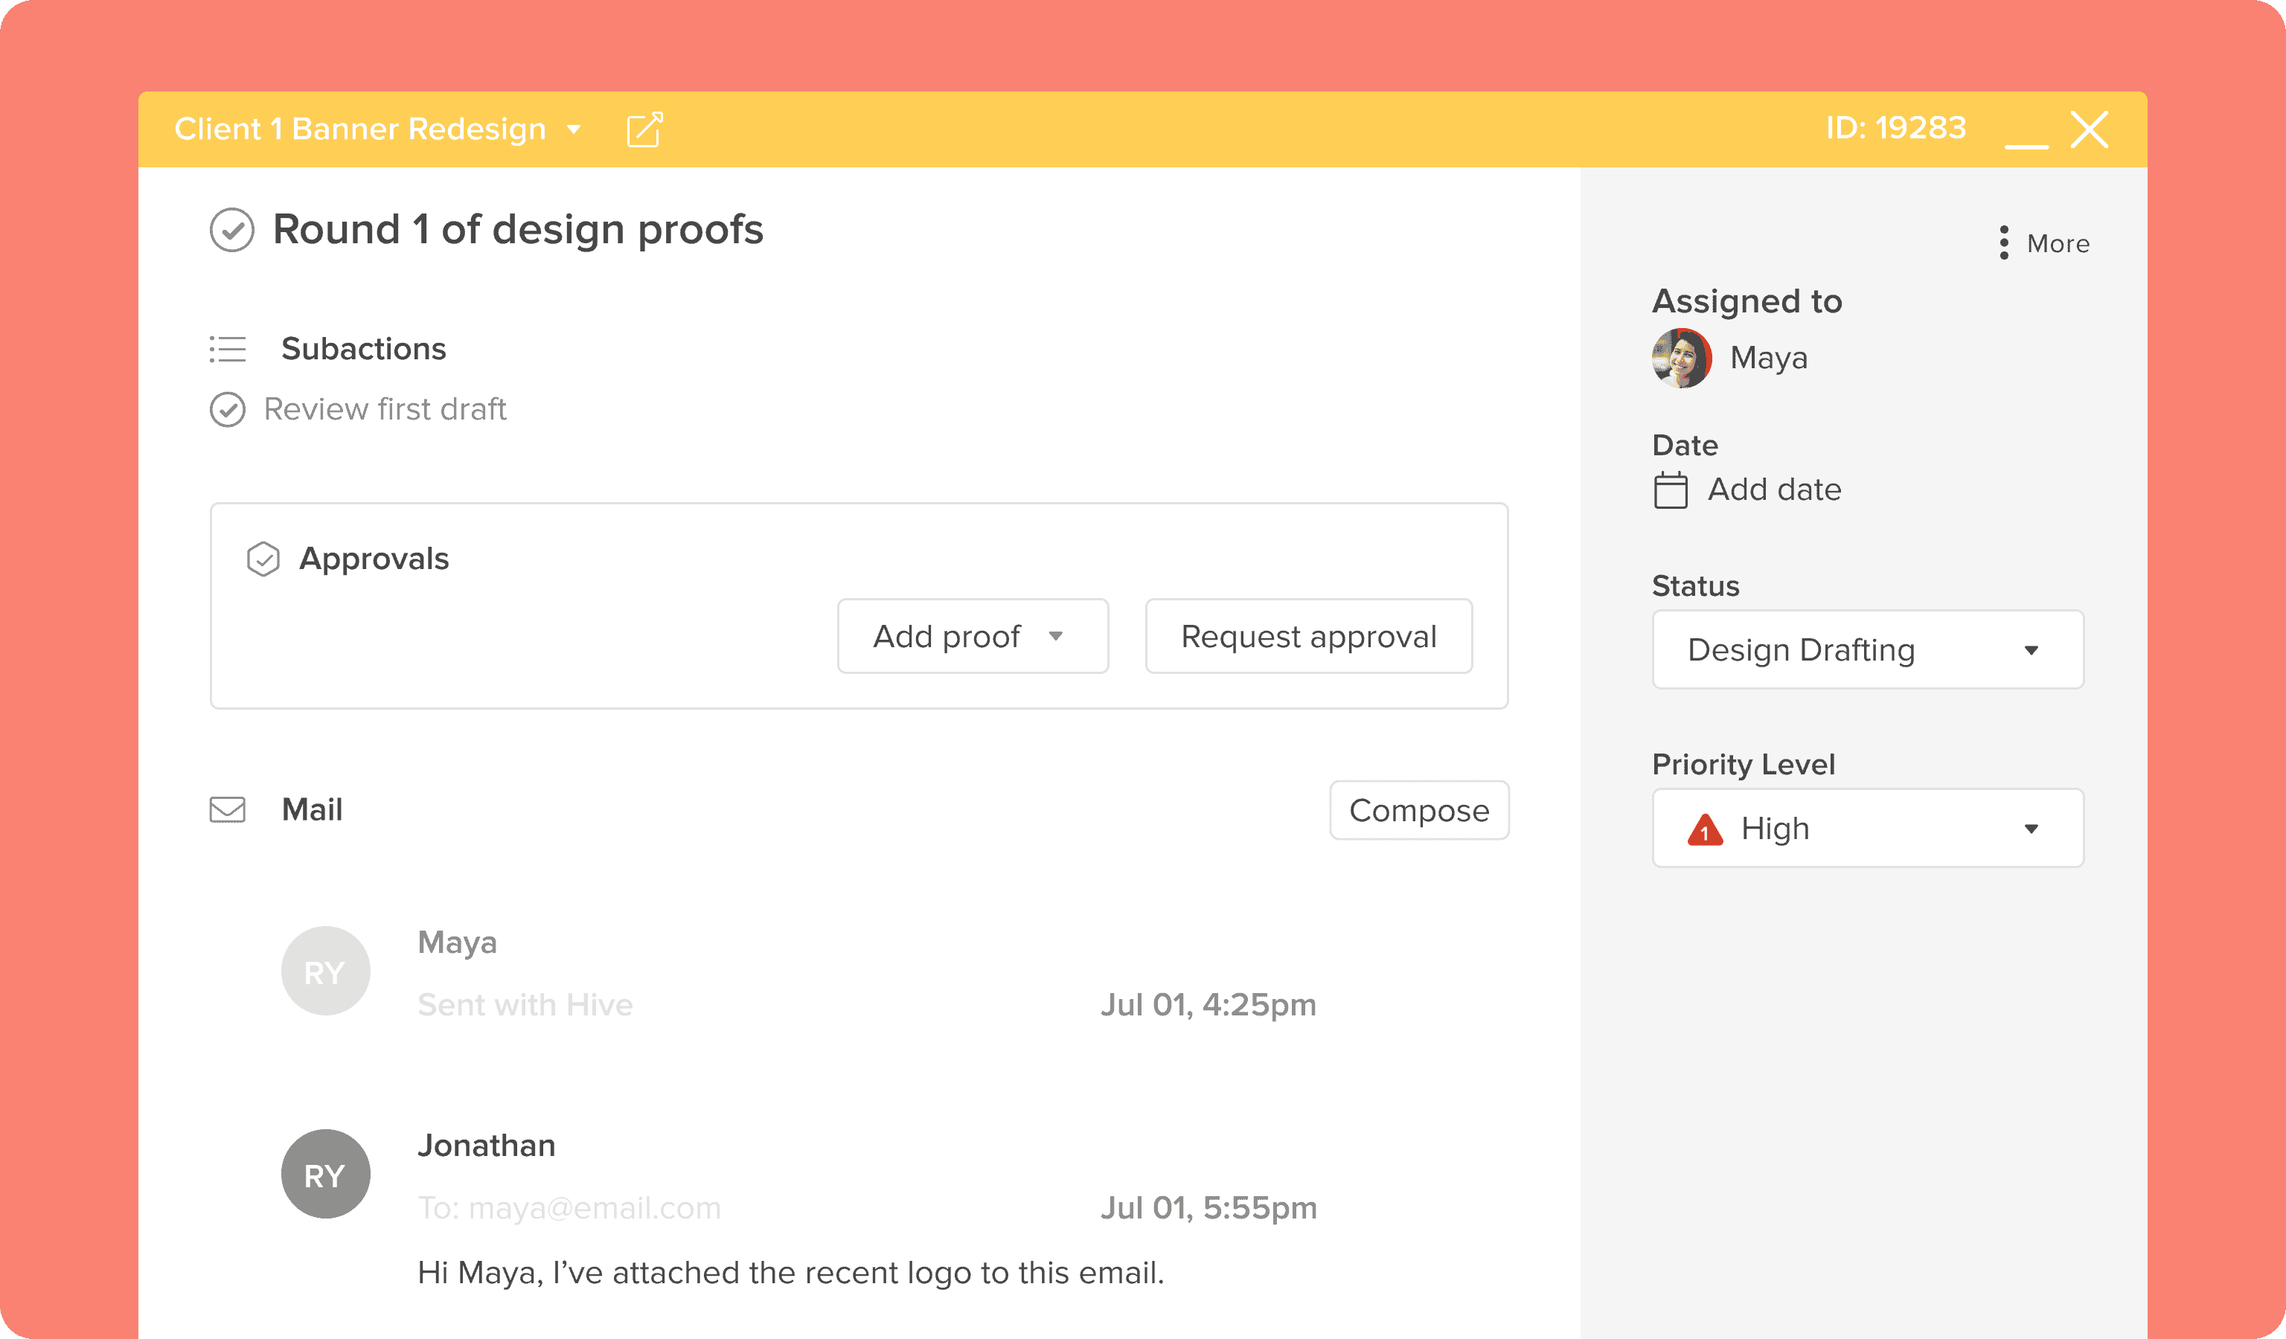Expand the Client 1 Banner Redesign project dropdown

573,129
